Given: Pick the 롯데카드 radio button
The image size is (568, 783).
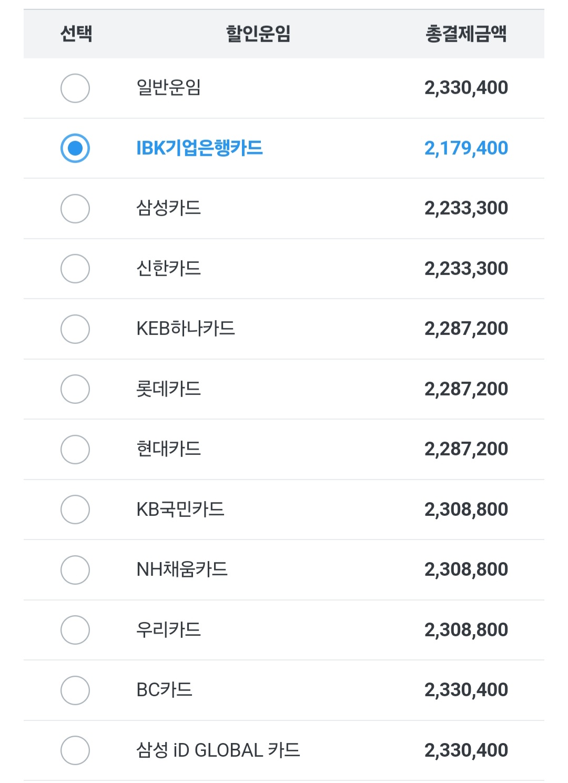Looking at the screenshot, I should [75, 389].
